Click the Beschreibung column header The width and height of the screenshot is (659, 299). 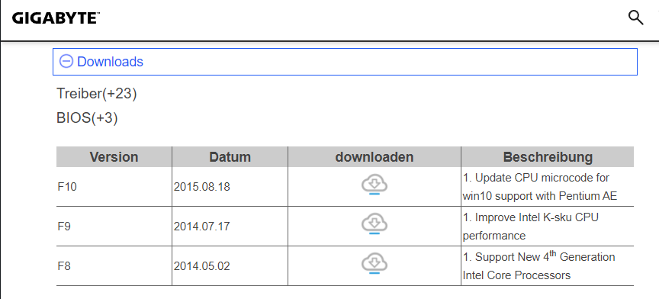(548, 157)
